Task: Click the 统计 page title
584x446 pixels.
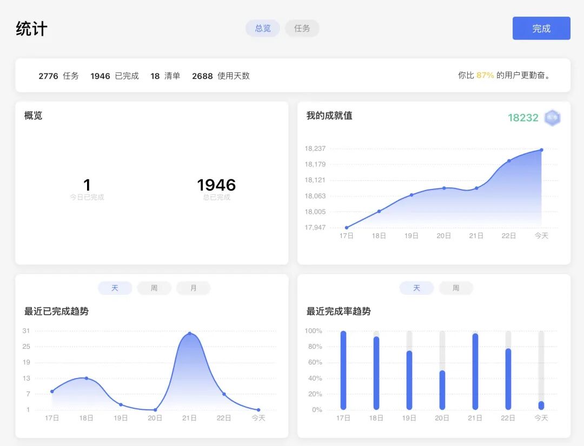Action: (32, 29)
